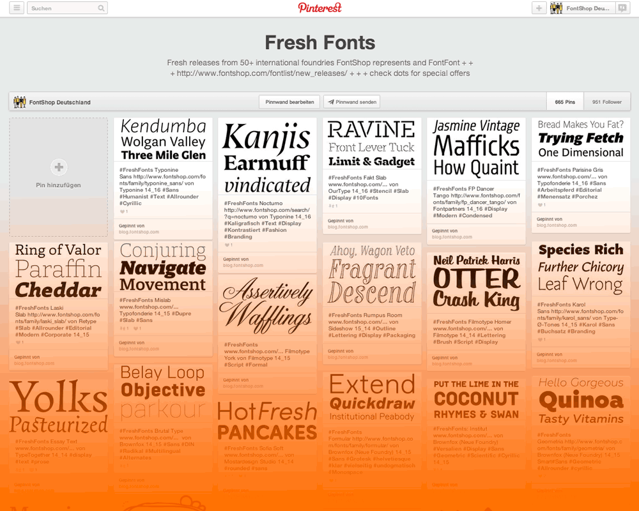Viewport: 639px width, 511px height.
Task: Focus the Suchen search field
Action: point(67,8)
